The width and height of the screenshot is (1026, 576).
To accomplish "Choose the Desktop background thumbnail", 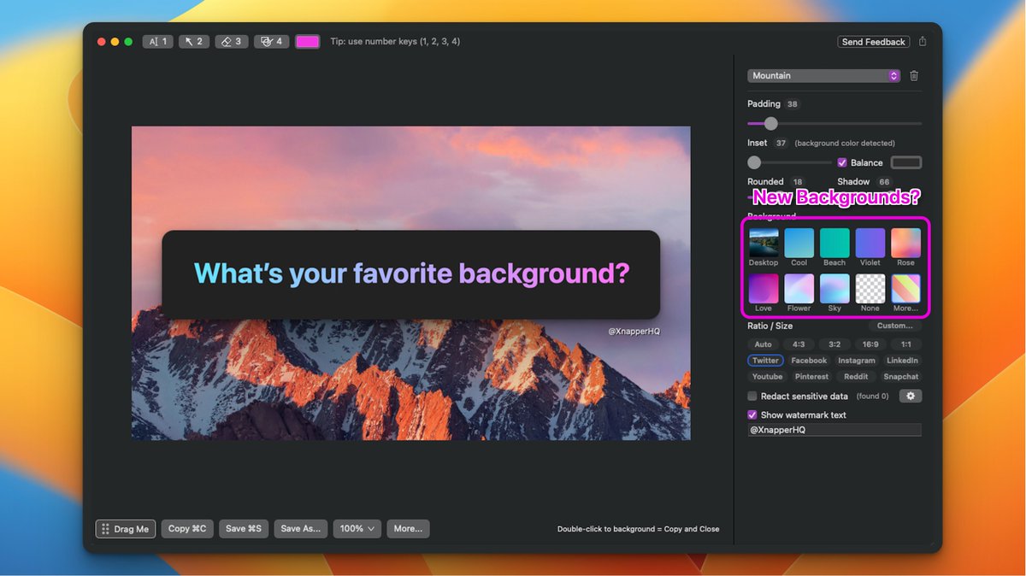I will pyautogui.click(x=764, y=243).
